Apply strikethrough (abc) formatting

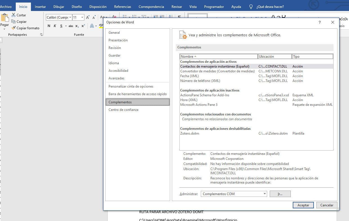[71, 26]
